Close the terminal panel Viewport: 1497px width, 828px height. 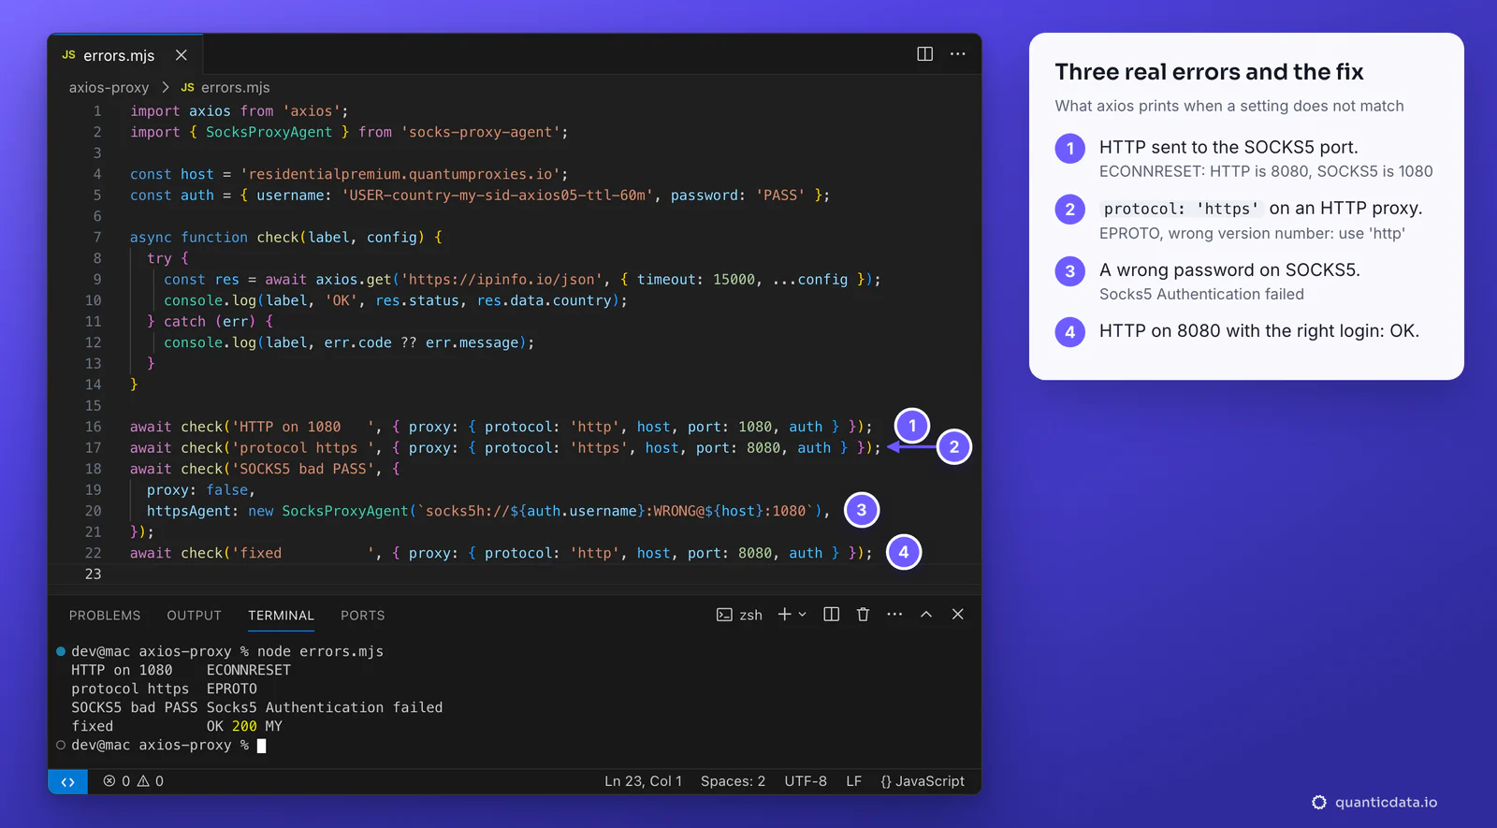point(958,615)
